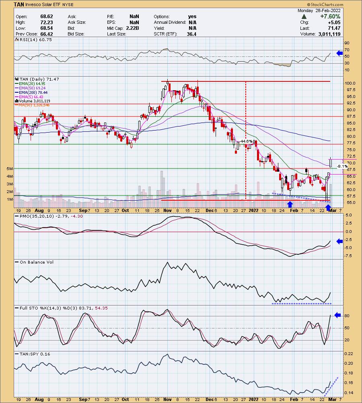This screenshot has height=403, width=362.
Task: Click the Volume 3,011,119 legend entry
Action: coord(33,101)
